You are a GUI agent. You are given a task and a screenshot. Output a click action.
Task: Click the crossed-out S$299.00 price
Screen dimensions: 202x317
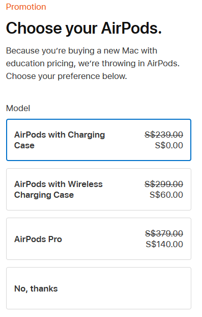[x=164, y=184]
